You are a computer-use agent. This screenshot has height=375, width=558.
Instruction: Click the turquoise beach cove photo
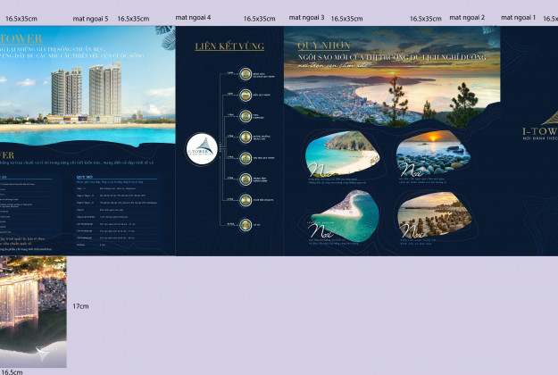[x=340, y=154]
